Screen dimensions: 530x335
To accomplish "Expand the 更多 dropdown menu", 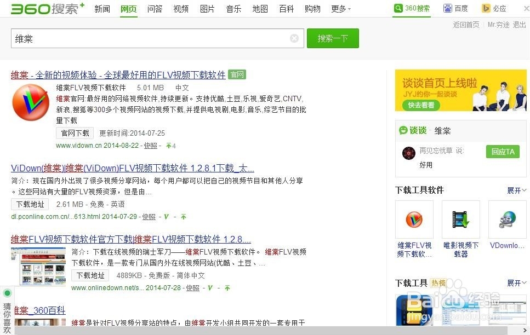I will coord(341,9).
